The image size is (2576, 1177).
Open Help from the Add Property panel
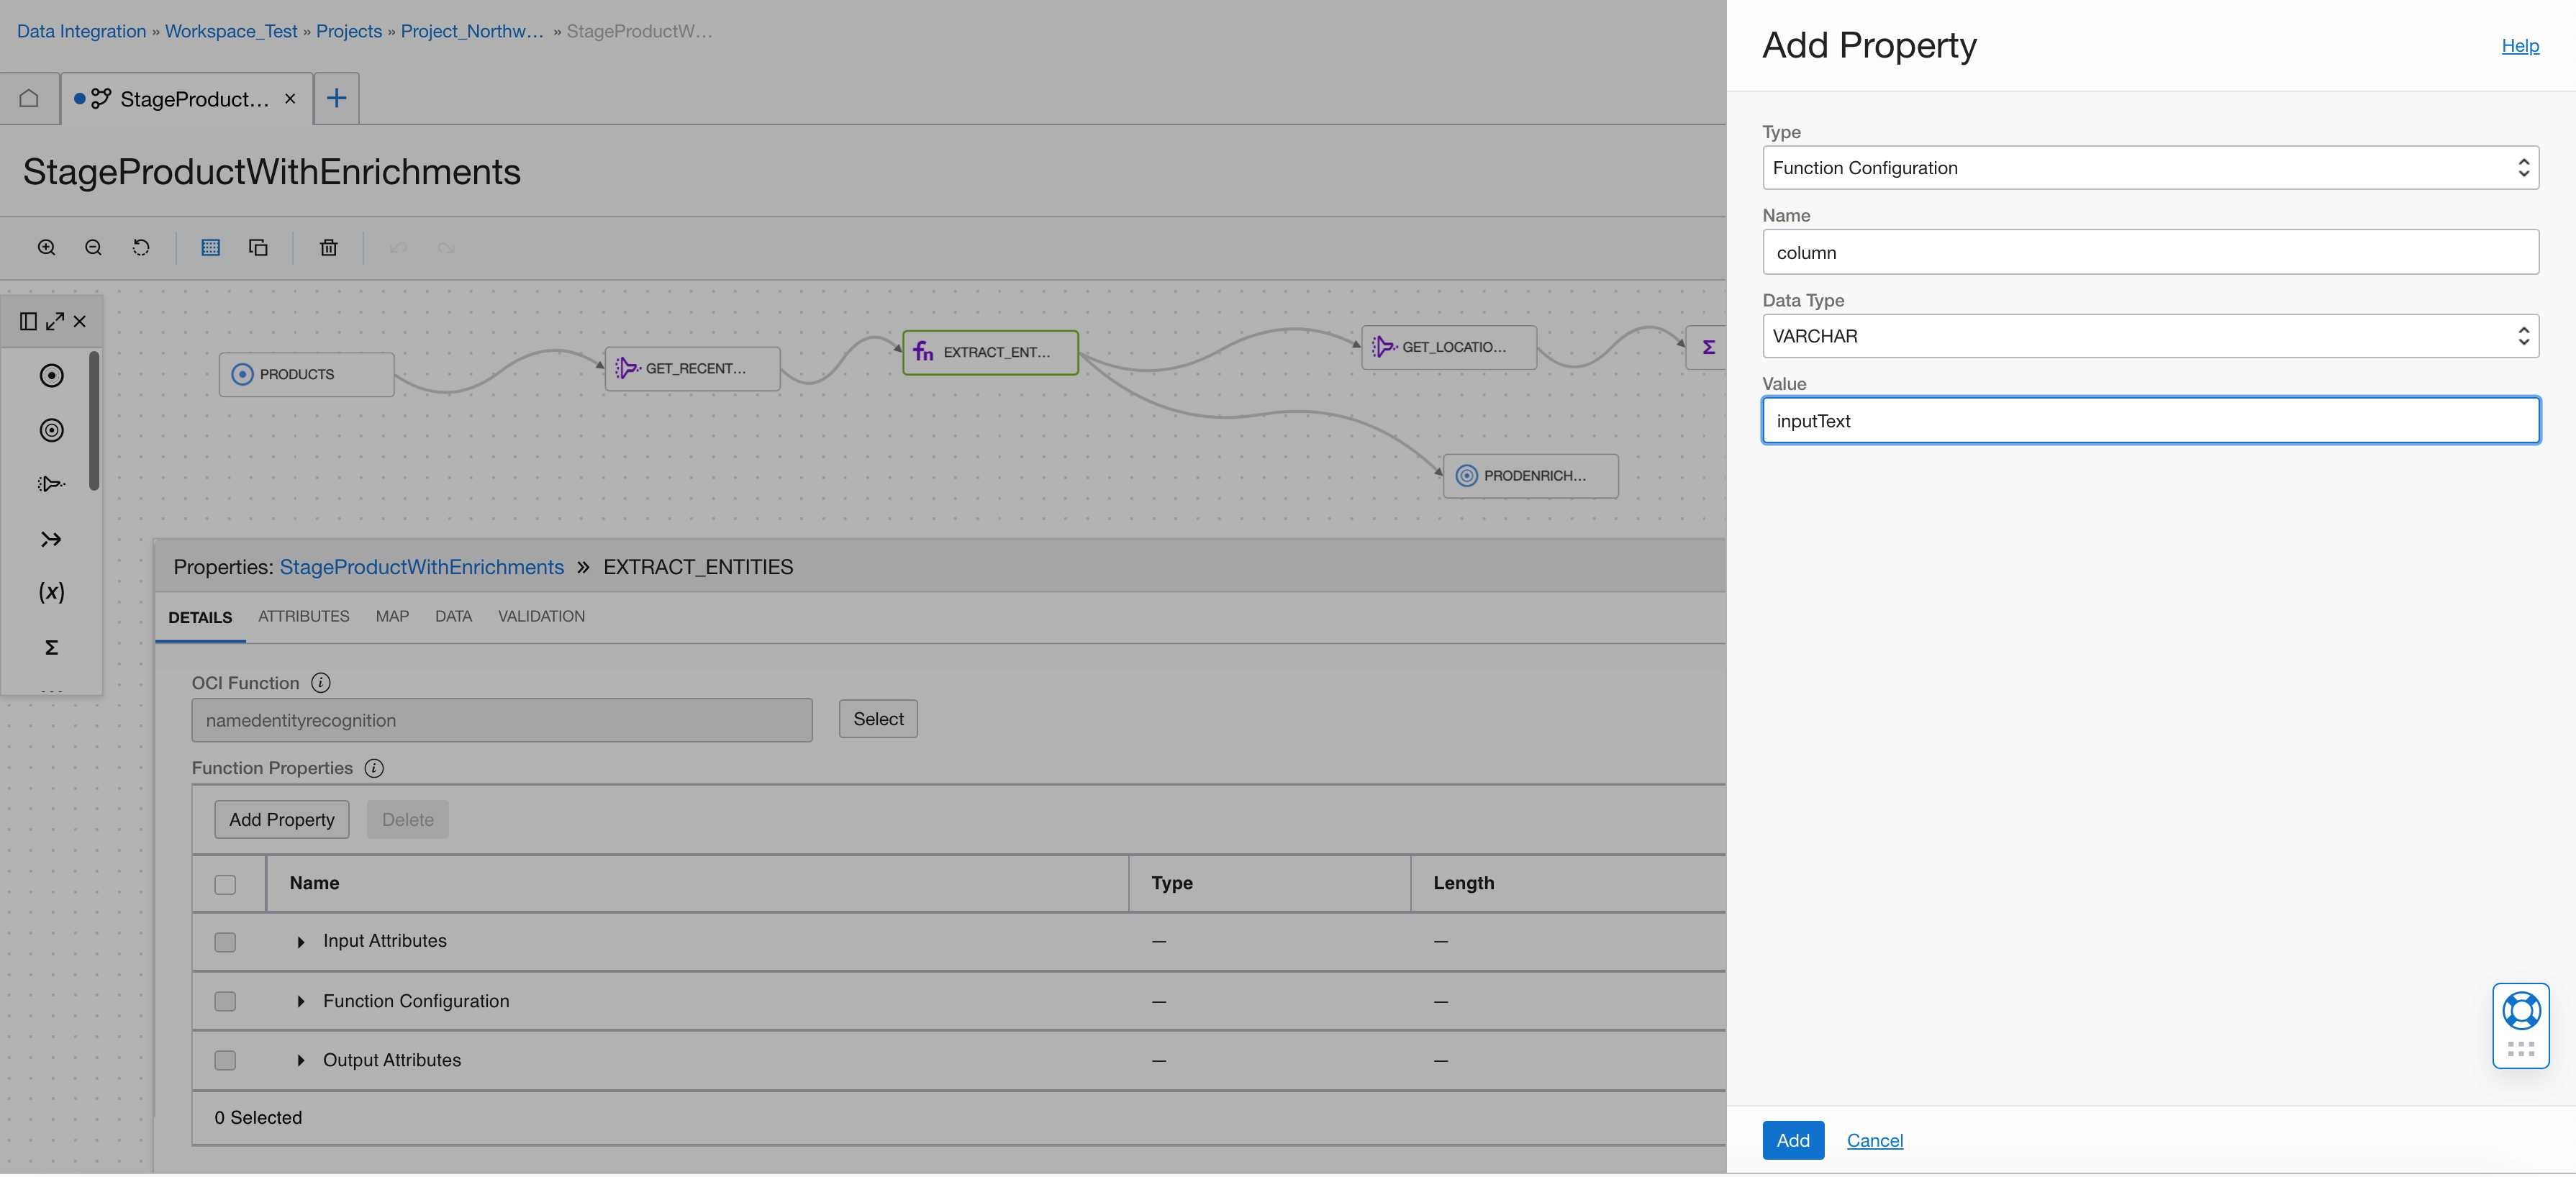[x=2520, y=46]
